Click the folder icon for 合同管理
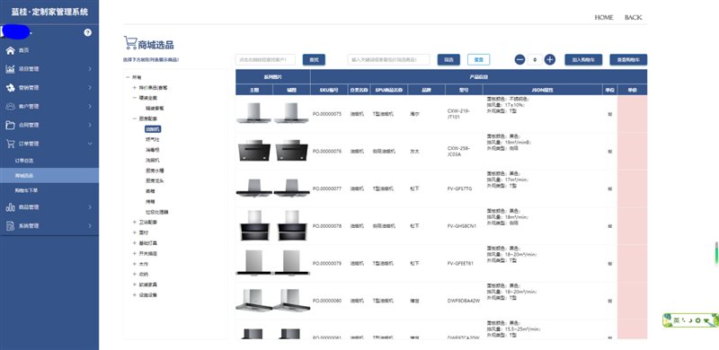 10,125
